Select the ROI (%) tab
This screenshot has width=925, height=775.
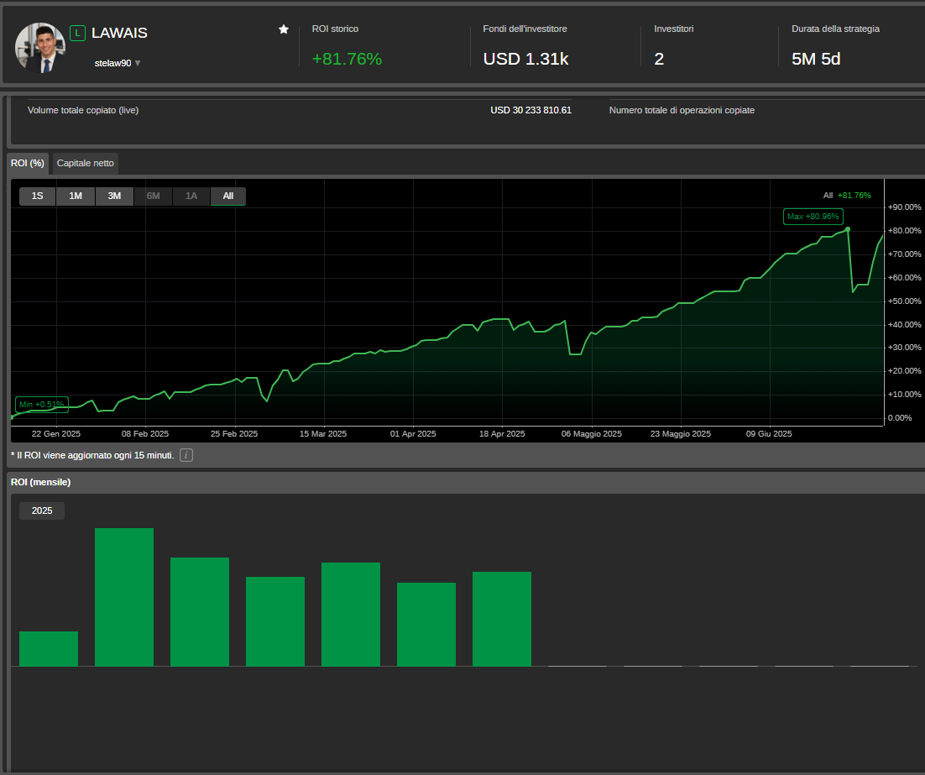click(28, 163)
